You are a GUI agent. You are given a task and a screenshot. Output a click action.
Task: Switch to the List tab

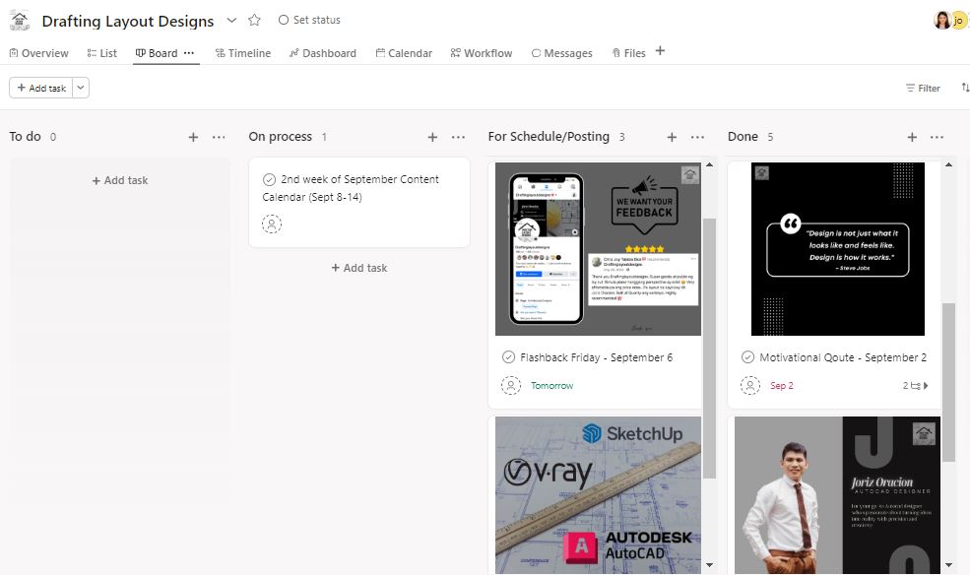pyautogui.click(x=102, y=53)
